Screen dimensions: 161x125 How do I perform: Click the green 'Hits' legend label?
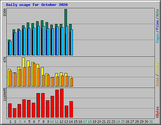157,13
